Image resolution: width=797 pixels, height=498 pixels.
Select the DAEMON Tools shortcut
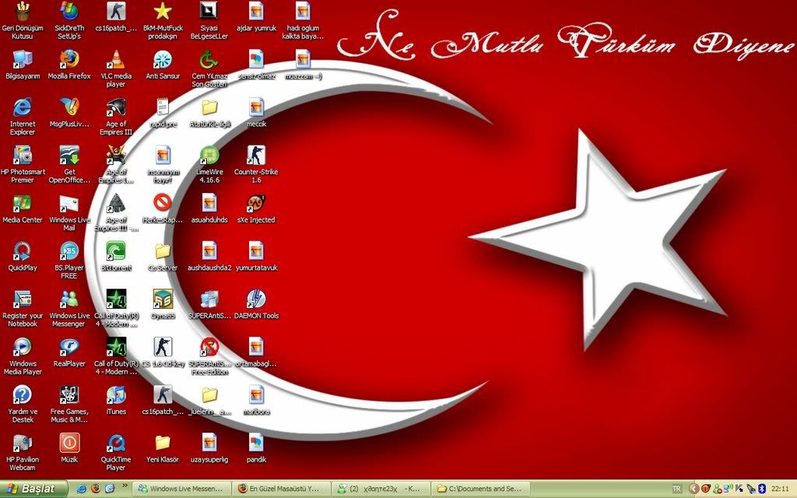256,299
